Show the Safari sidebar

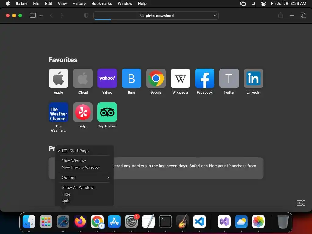[x=33, y=16]
